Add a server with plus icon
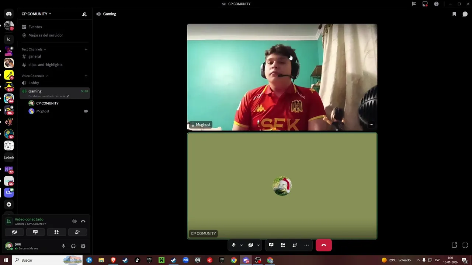 coord(9,204)
